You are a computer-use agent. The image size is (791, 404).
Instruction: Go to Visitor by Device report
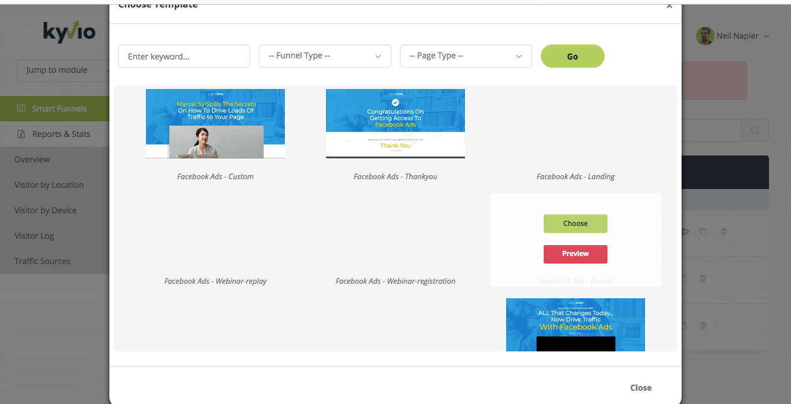[46, 210]
